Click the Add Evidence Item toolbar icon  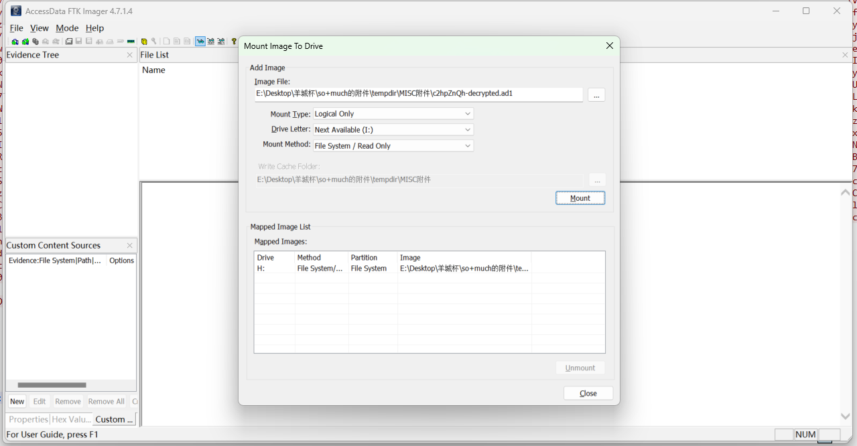pos(15,42)
